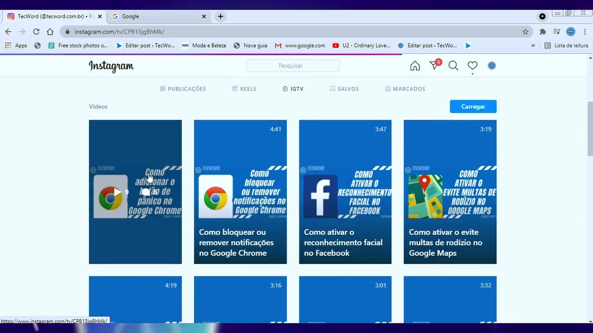Open Lista de leitura reading list

click(x=566, y=45)
